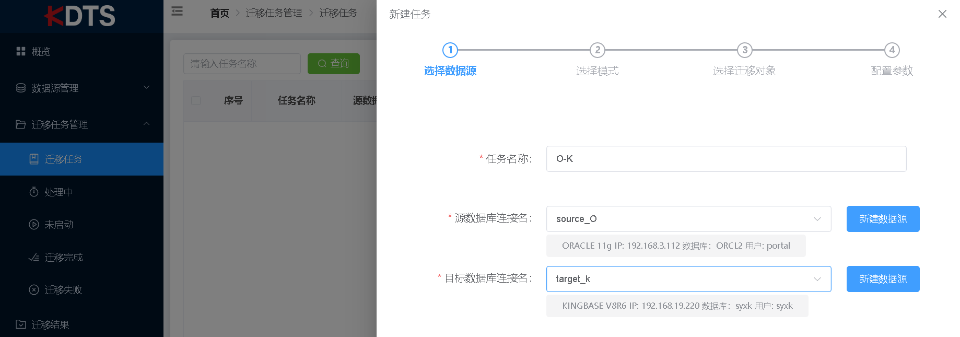Viewport: 960px width, 337px height.
Task: Collapse the migration task management submenu chevron
Action: point(147,124)
